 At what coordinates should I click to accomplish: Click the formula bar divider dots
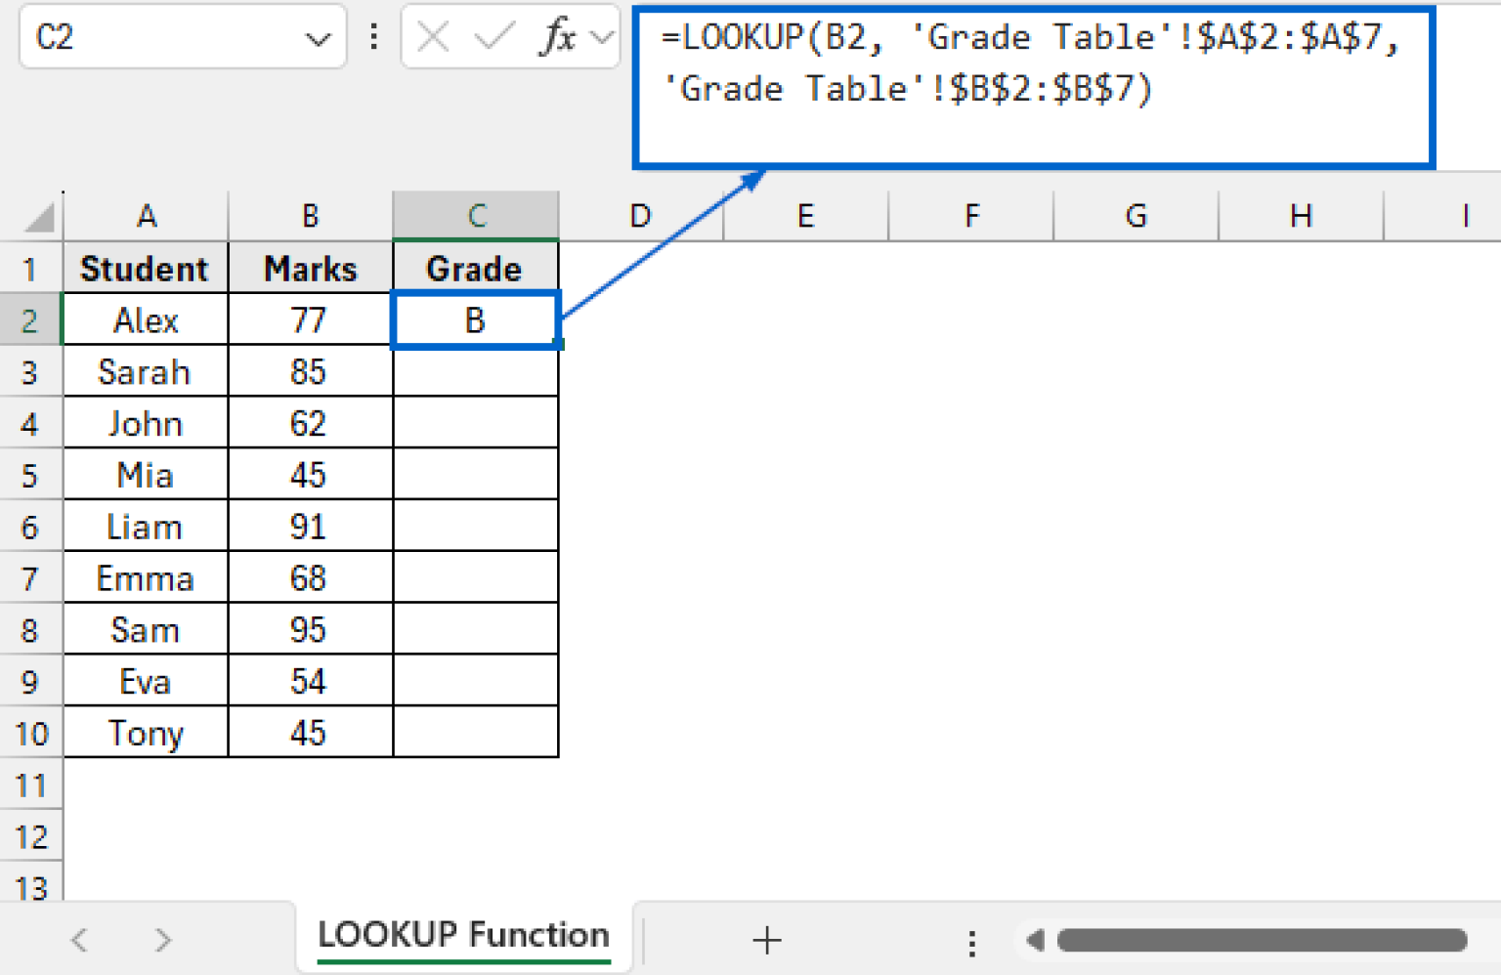(374, 37)
